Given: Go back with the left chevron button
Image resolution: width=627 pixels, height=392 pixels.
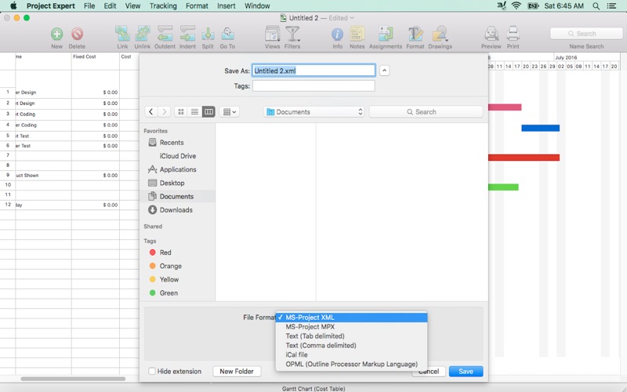Looking at the screenshot, I should tap(150, 112).
